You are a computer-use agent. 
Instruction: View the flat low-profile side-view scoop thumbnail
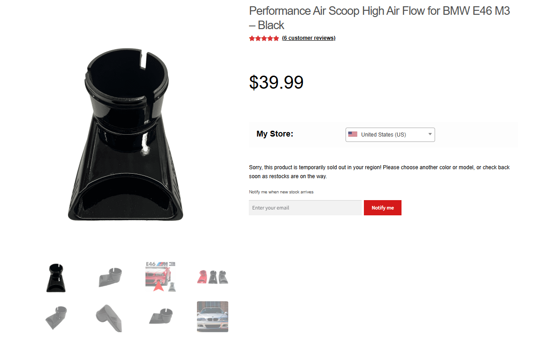[x=160, y=317]
